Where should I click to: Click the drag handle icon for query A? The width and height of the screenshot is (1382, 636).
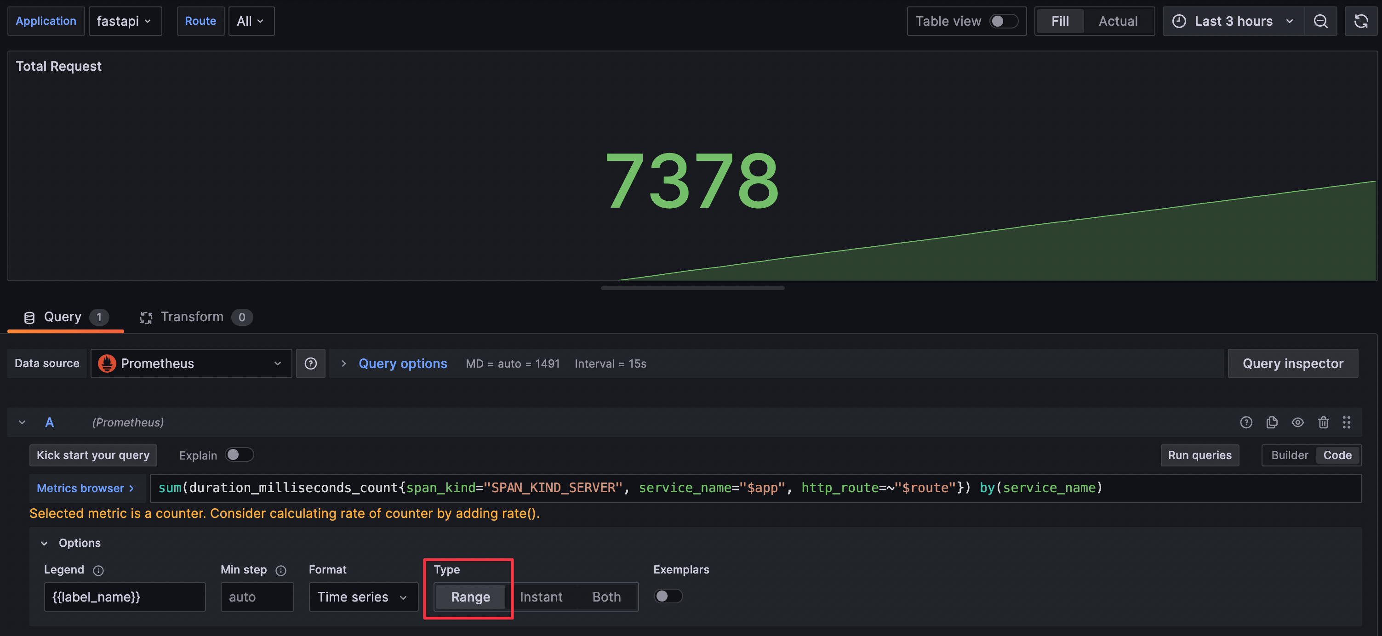coord(1346,422)
